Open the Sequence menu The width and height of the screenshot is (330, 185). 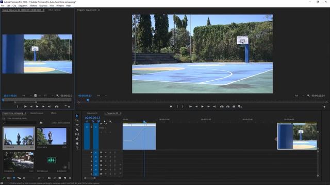(x=23, y=6)
